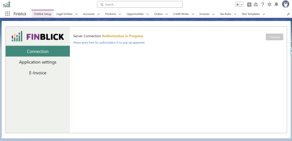
Task: Click the Trailhead guidance icon
Action: [x=256, y=5]
